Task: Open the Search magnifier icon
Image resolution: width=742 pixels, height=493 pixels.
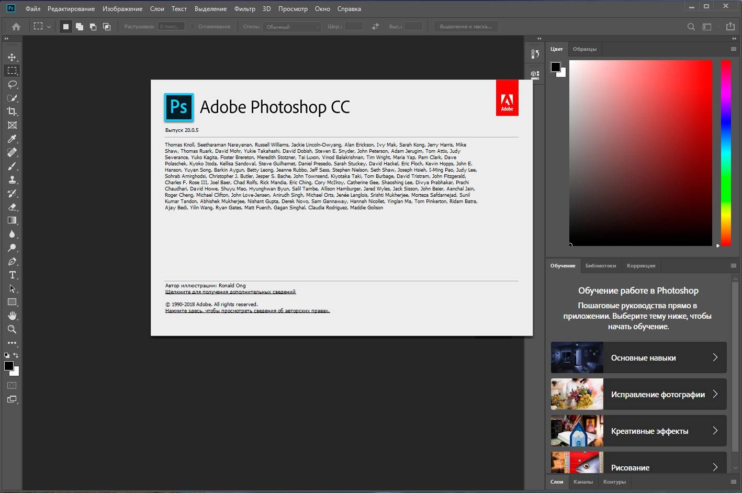Action: pyautogui.click(x=691, y=27)
